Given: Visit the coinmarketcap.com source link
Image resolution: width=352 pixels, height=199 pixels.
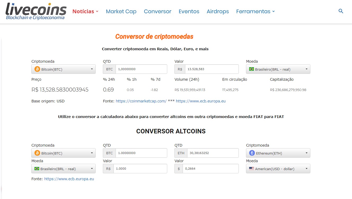Looking at the screenshot, I should (141, 101).
